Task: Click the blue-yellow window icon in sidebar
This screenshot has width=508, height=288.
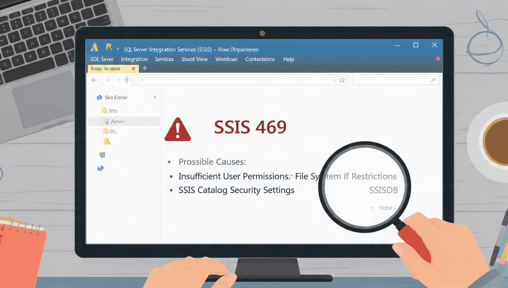Action: [102, 154]
